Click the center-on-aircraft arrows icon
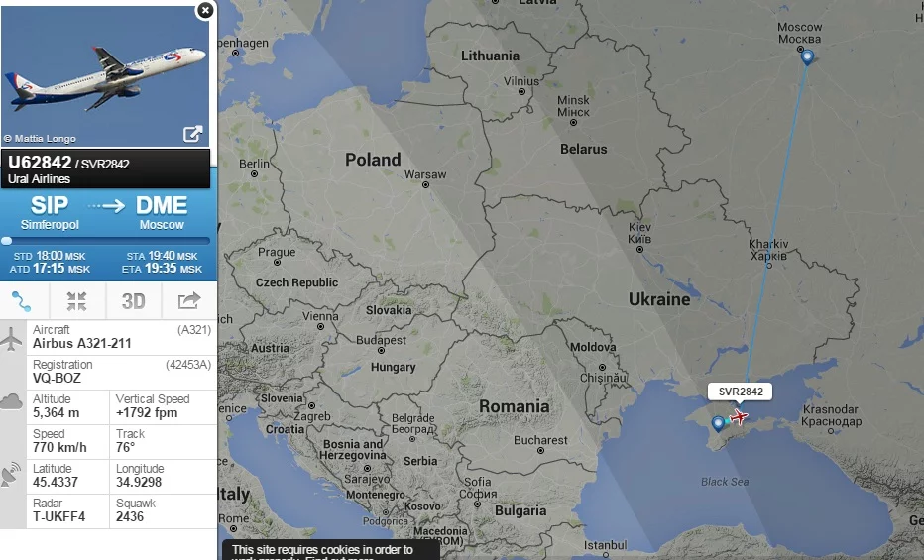924x560 pixels. 76,301
